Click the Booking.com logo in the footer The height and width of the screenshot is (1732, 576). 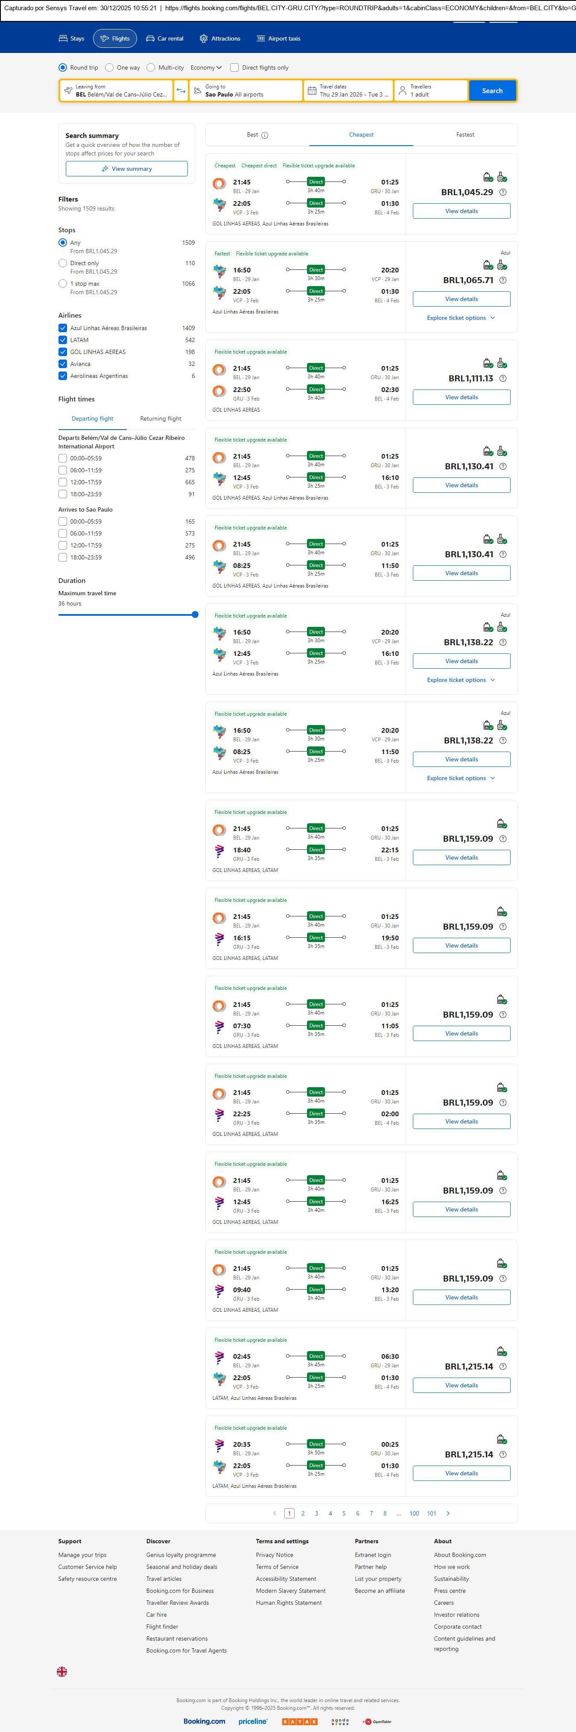click(x=205, y=1720)
